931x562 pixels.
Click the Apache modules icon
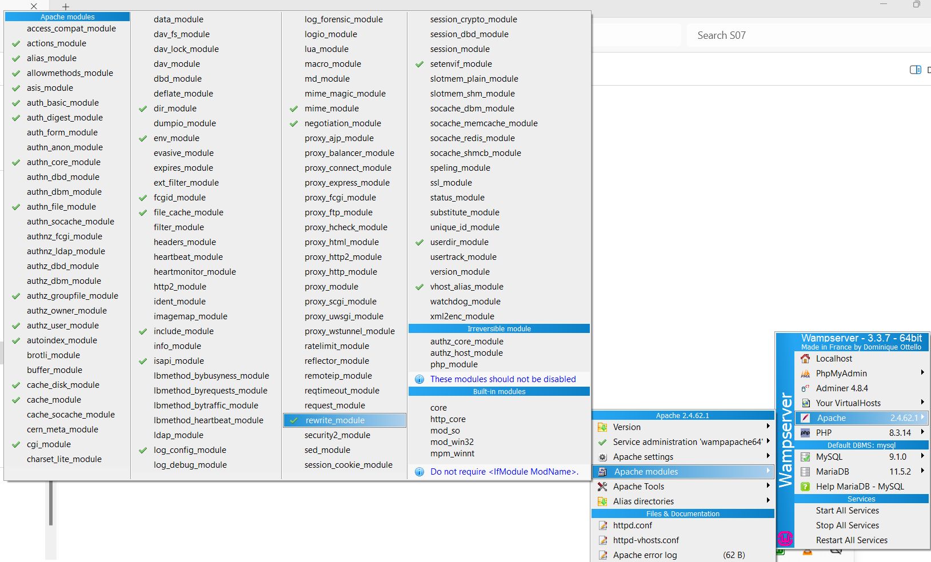(x=602, y=472)
